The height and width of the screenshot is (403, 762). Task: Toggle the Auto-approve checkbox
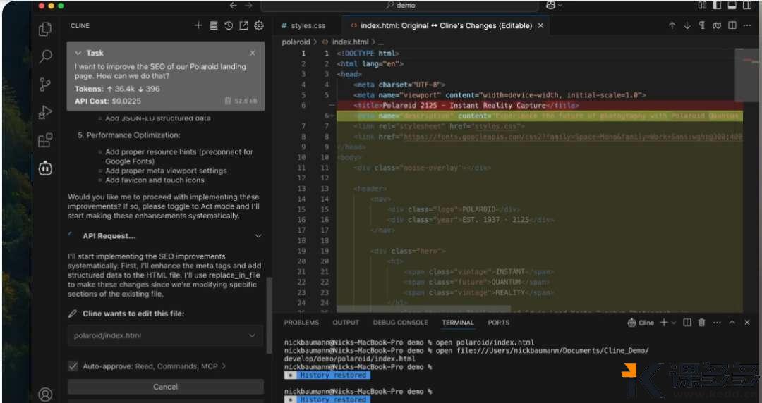coord(73,366)
